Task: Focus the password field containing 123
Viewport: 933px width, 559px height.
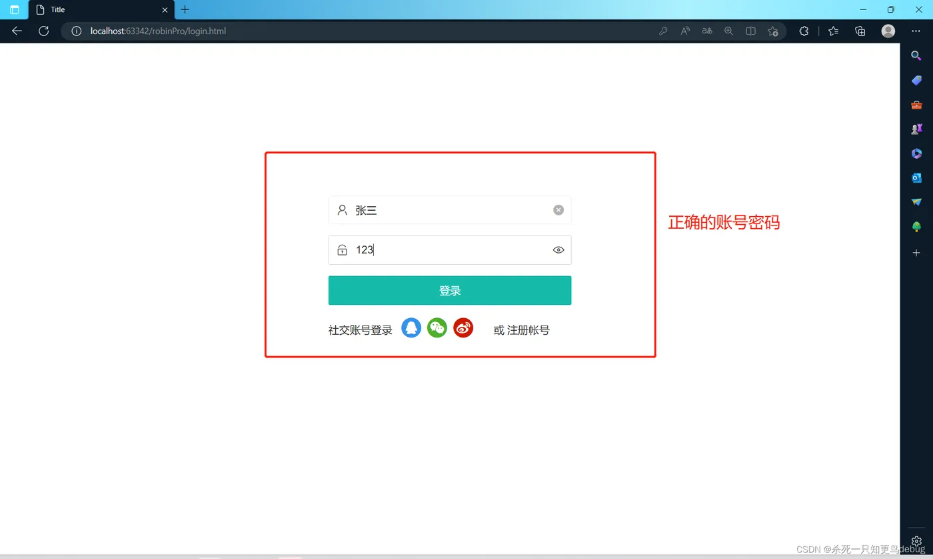Action: coord(450,250)
